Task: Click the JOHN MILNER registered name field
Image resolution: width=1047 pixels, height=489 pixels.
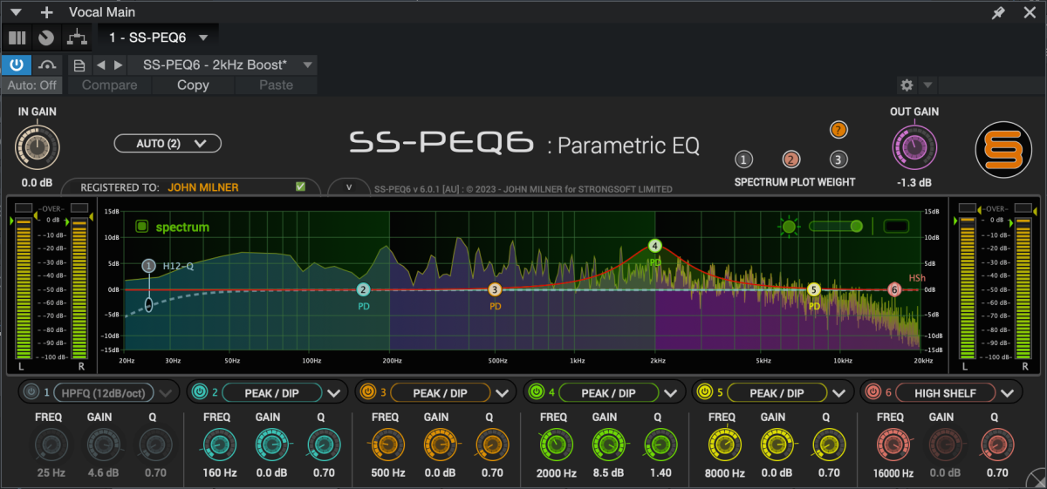Action: pyautogui.click(x=202, y=187)
